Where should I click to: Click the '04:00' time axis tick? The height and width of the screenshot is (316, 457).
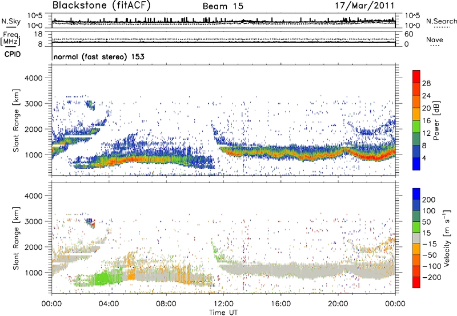[109, 304]
